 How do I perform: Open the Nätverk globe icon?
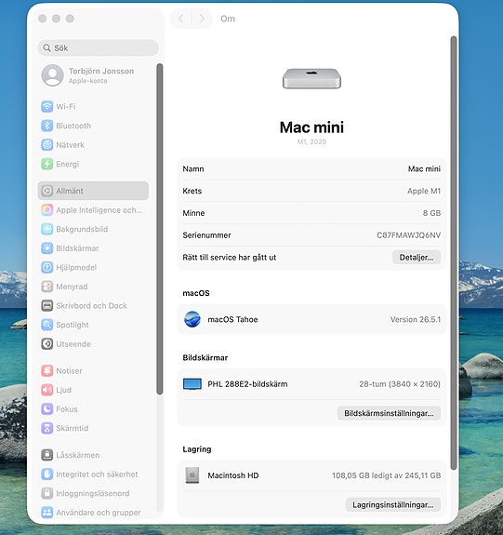pos(47,144)
